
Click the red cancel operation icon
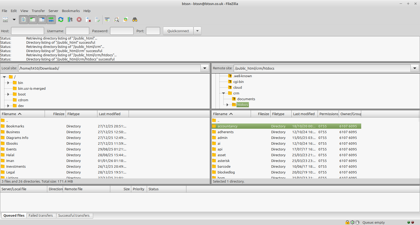pyautogui.click(x=79, y=20)
